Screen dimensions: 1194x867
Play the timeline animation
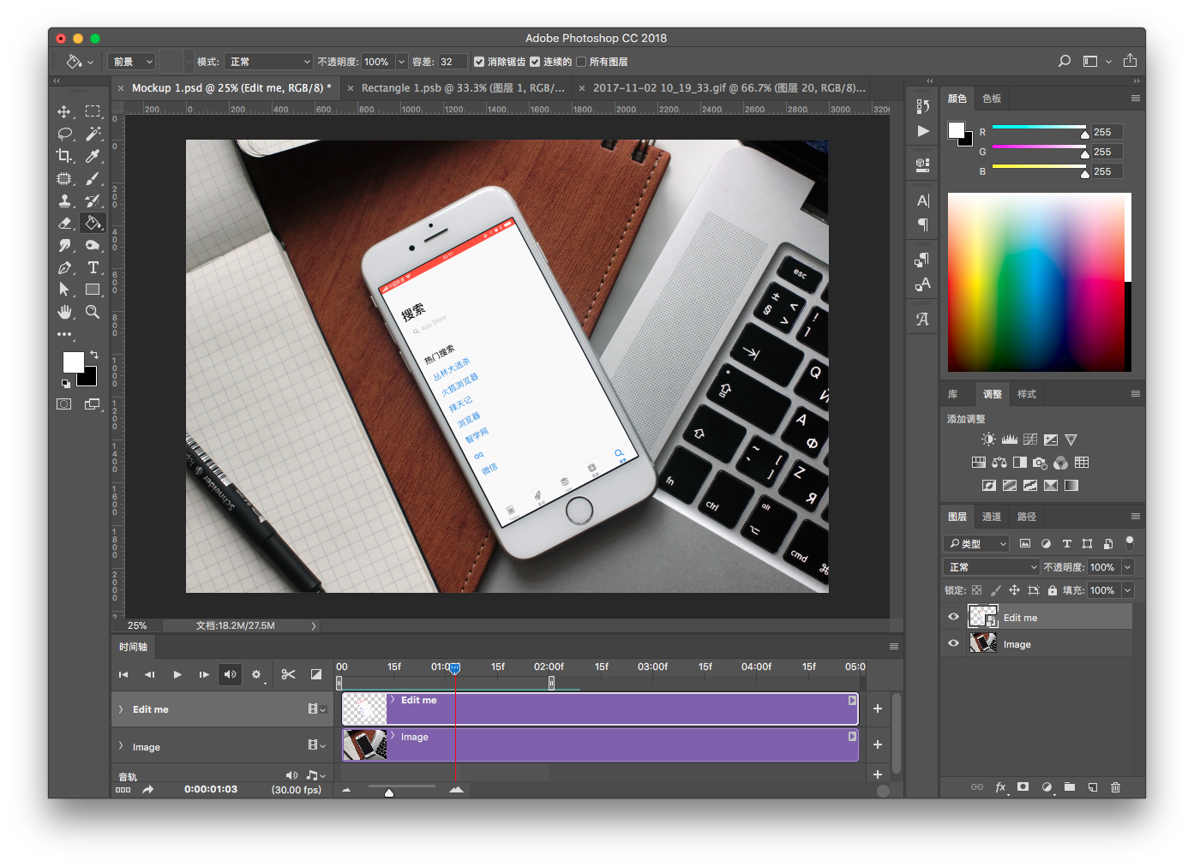177,674
